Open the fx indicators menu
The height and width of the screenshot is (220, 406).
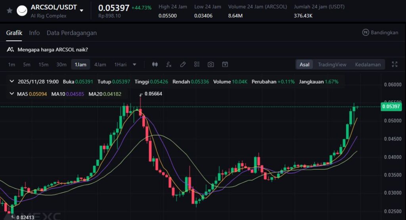pos(169,64)
